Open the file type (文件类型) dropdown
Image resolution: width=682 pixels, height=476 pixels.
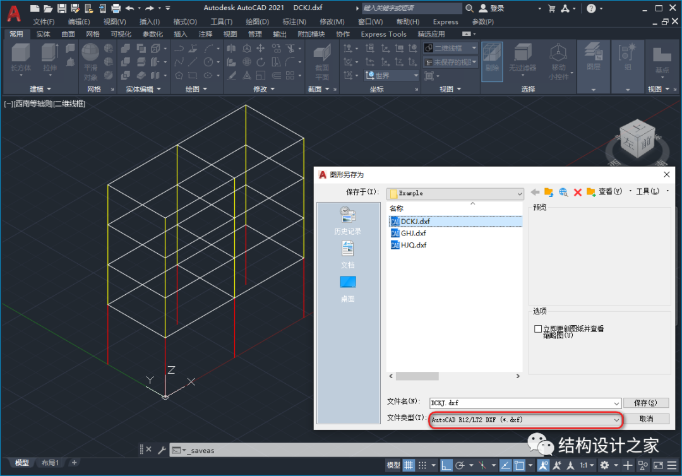(x=525, y=419)
